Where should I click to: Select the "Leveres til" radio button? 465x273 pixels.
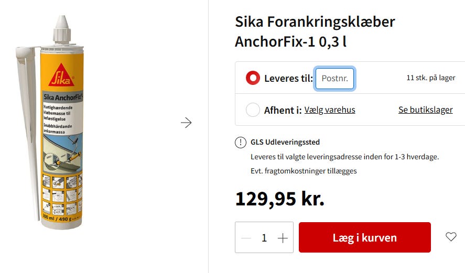(x=253, y=78)
